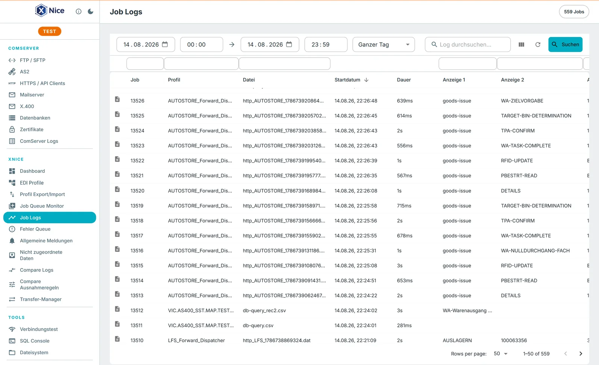This screenshot has height=365, width=599.
Task: Click the Job column header
Action: click(x=135, y=80)
